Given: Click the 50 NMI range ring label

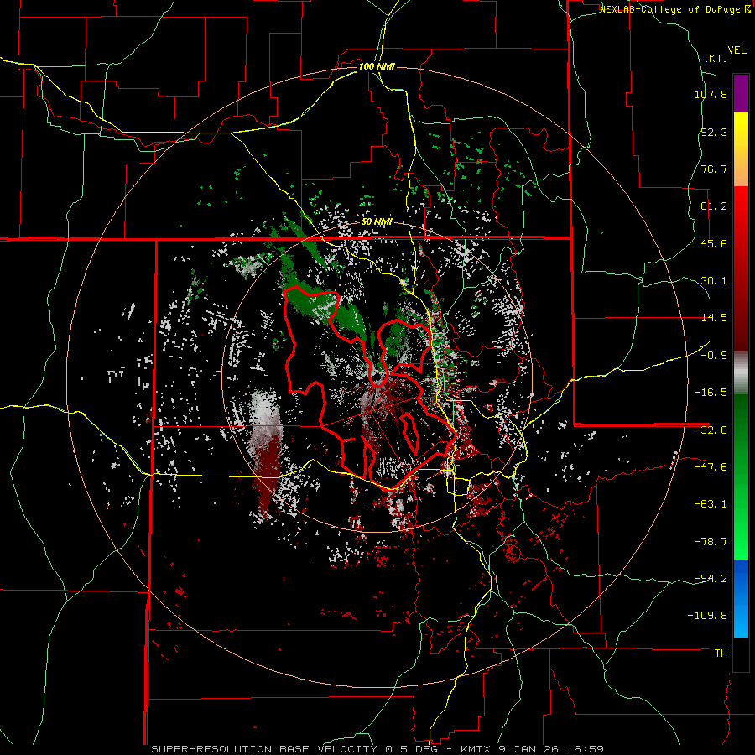Looking at the screenshot, I should coord(377,222).
